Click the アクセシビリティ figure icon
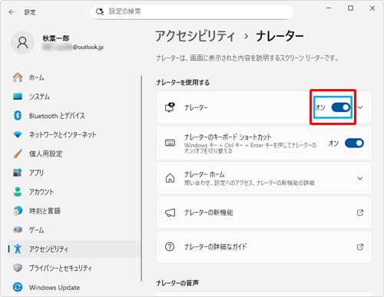Screen dimensions: 384x297 click(x=18, y=249)
